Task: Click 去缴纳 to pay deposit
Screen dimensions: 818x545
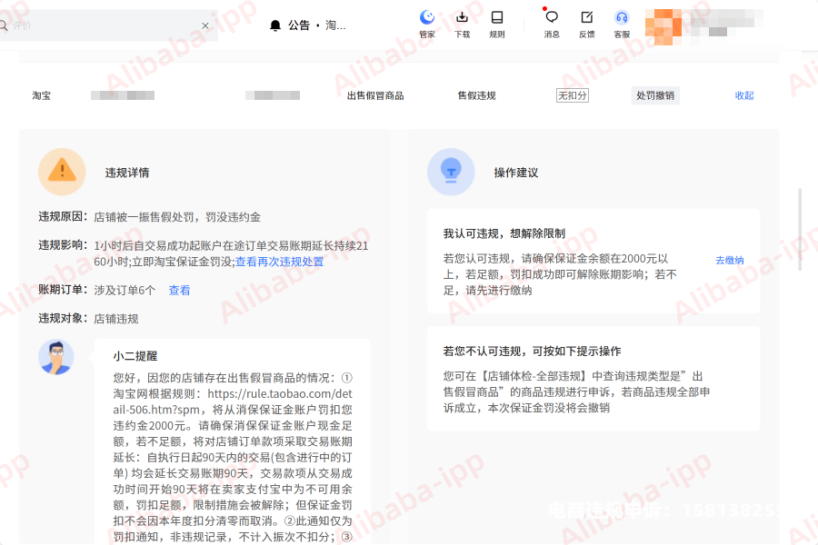Action: point(729,261)
